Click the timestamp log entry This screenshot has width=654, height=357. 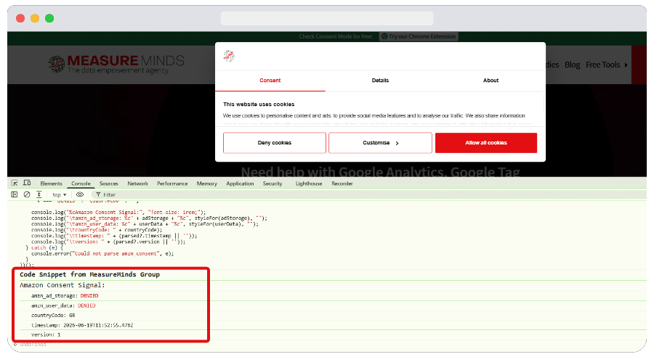[82, 325]
